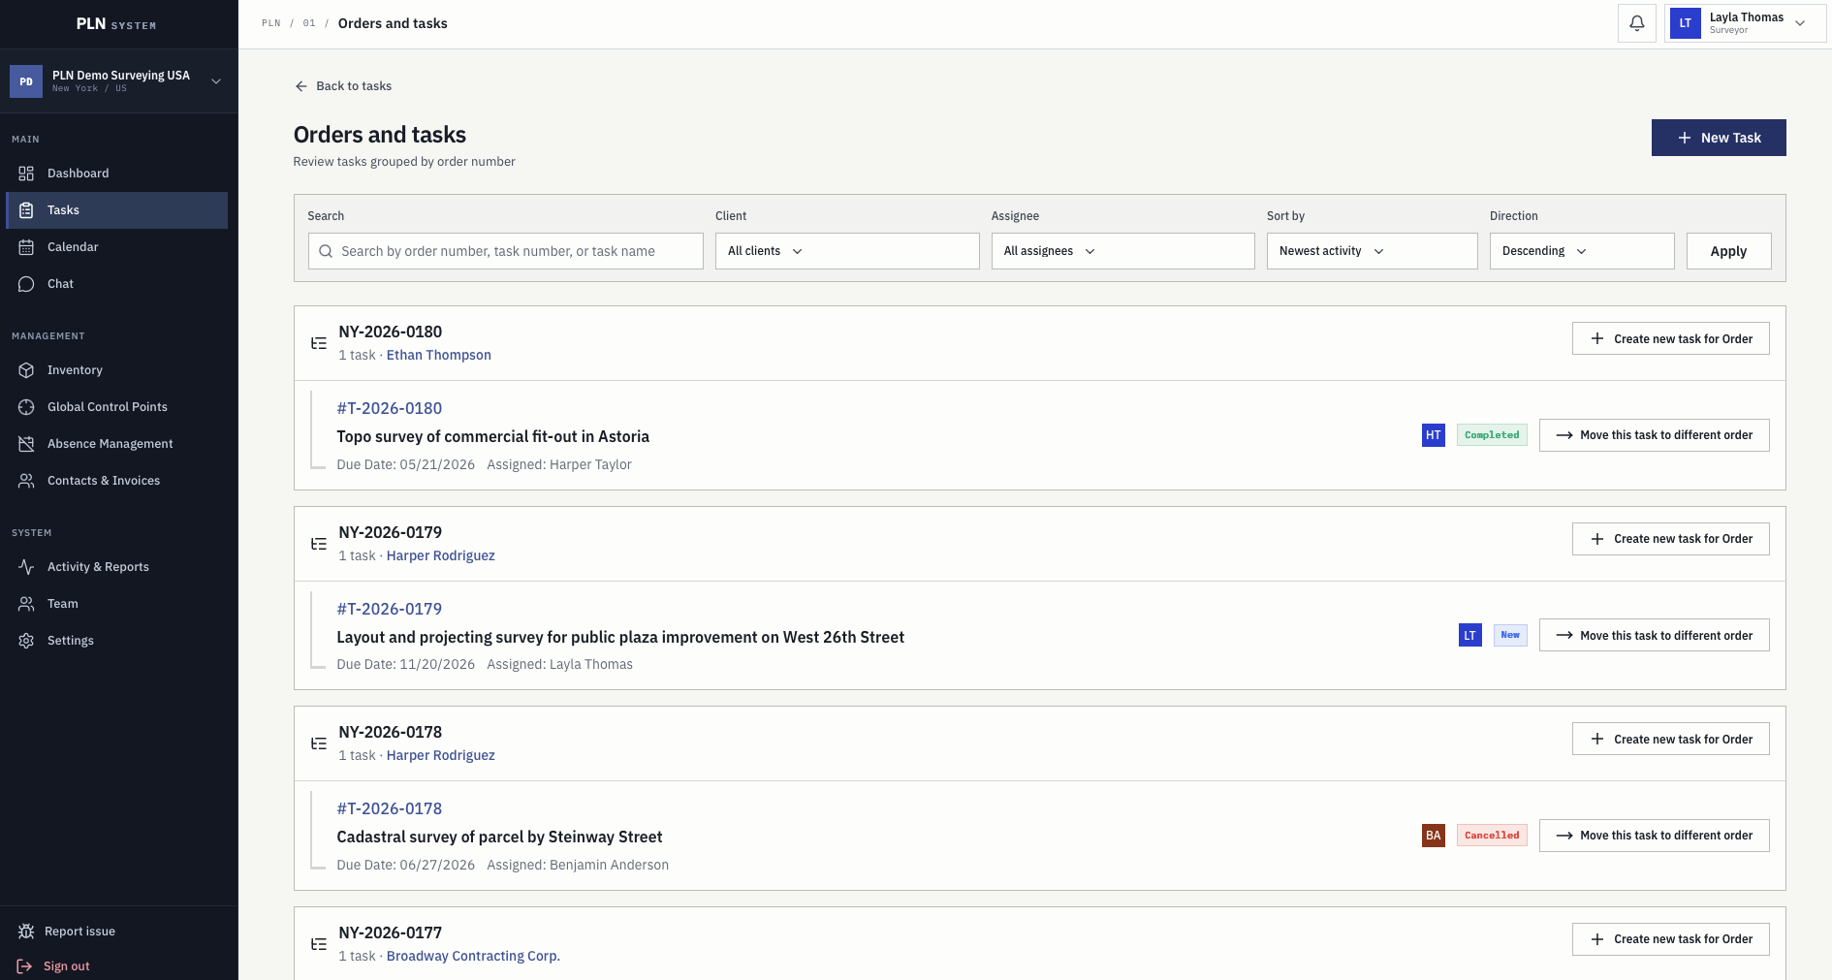Open the All assignees dropdown
The width and height of the screenshot is (1832, 980).
pyautogui.click(x=1122, y=251)
